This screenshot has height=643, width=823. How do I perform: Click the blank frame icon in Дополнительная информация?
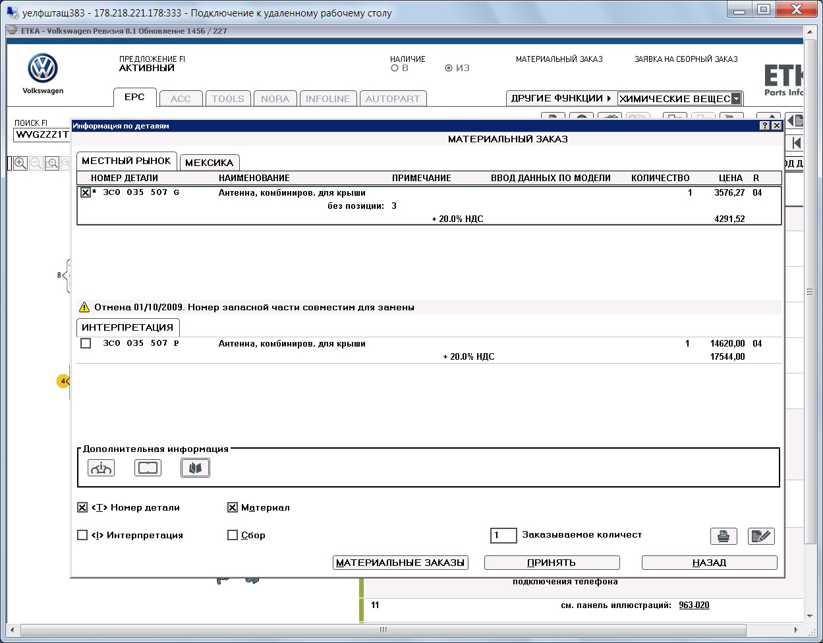tap(148, 468)
